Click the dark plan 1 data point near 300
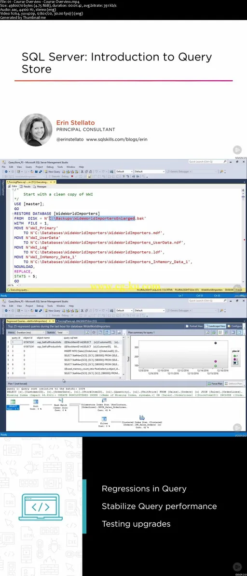 [216, 343]
